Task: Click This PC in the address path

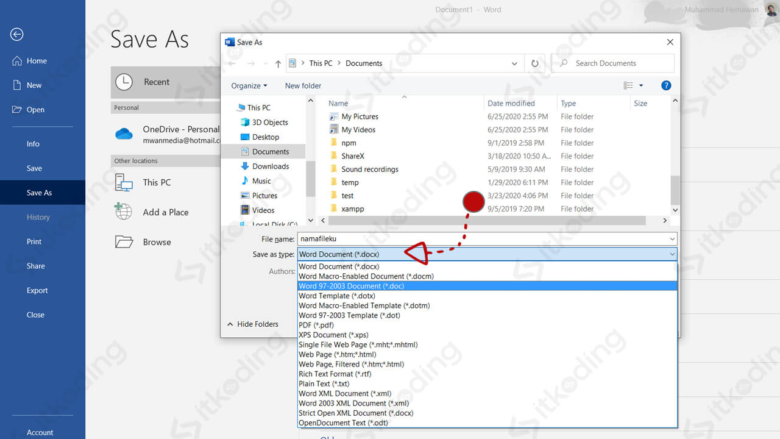Action: click(x=321, y=63)
